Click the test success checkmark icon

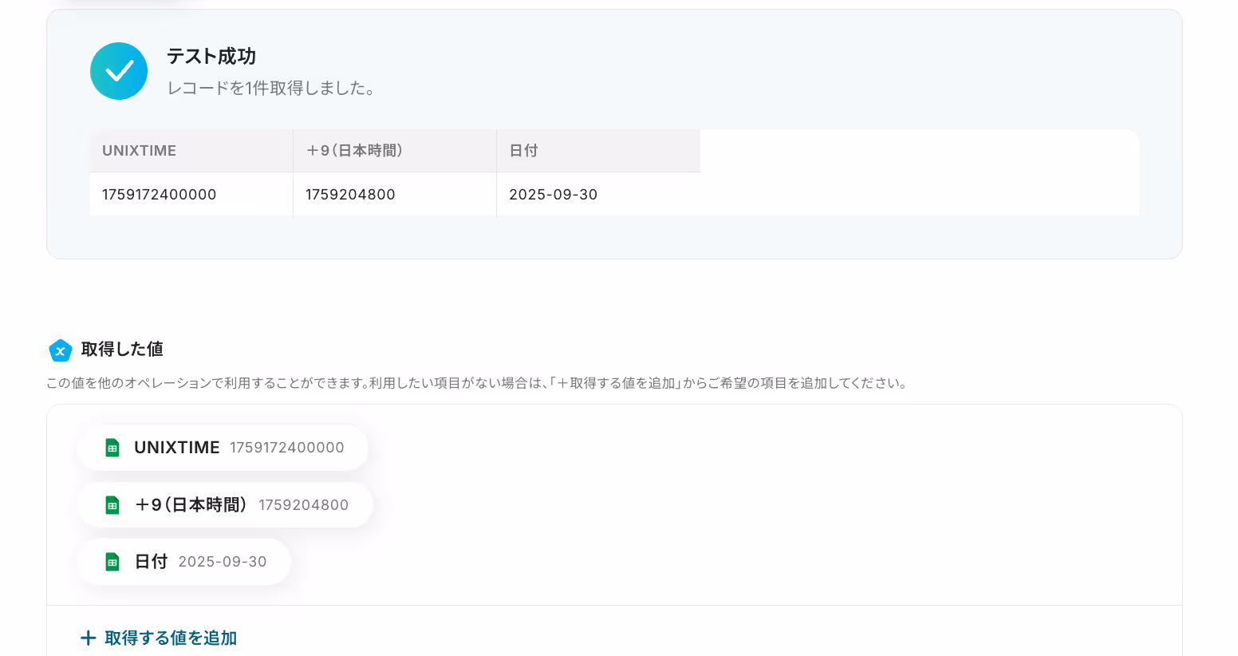(119, 71)
